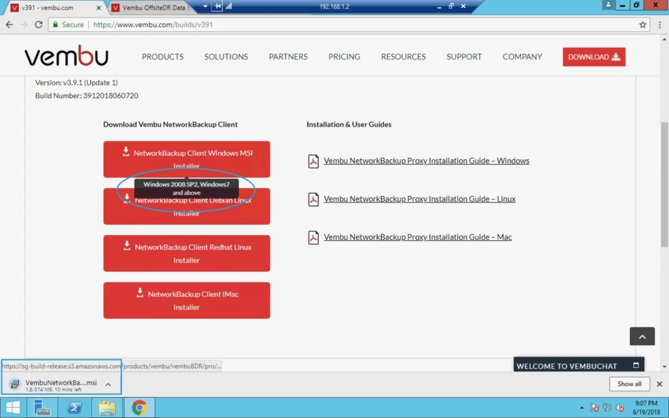Open the SUPPORT menu item
The image size is (669, 418).
(464, 57)
